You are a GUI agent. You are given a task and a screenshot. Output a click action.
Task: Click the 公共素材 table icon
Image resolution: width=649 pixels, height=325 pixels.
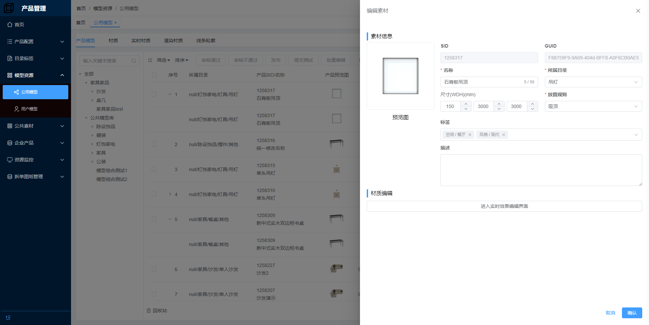[10, 126]
